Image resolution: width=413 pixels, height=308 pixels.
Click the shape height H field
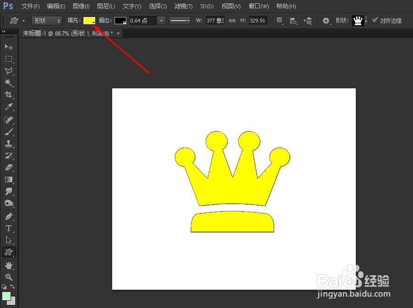tap(258, 21)
